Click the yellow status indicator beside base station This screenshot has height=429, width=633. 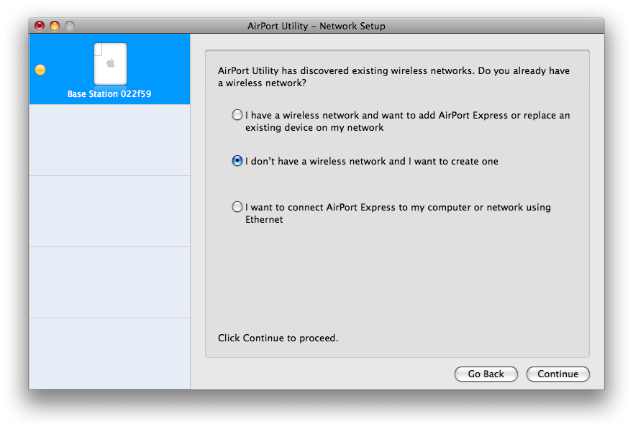(40, 70)
